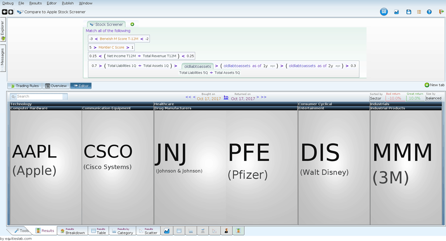Open the Results Table tab
This screenshot has width=446, height=241.
coord(99,231)
